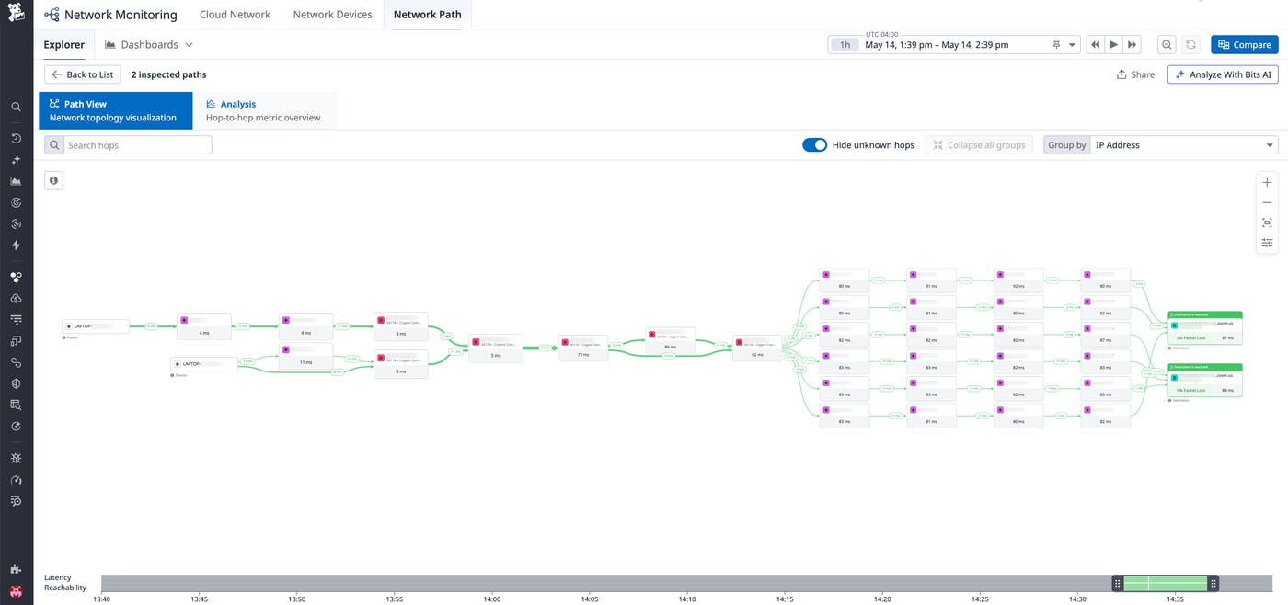Select the hop node showing 5 ms
The width and height of the screenshot is (1288, 605).
click(495, 348)
